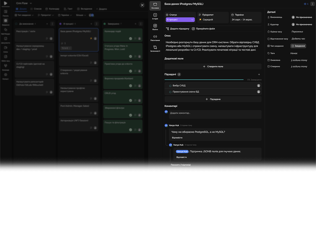Toggle completion circle for Вибір СУБД
The image size is (316, 237).
170,86
